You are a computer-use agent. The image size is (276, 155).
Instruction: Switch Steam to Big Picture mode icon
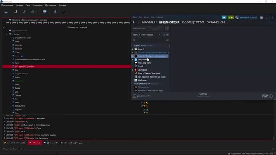click(x=261, y=18)
